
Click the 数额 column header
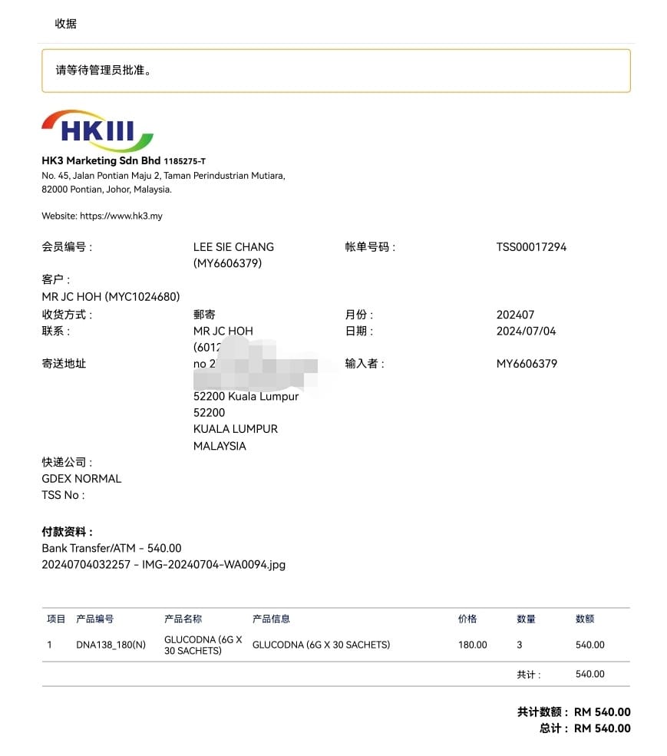pyautogui.click(x=585, y=619)
